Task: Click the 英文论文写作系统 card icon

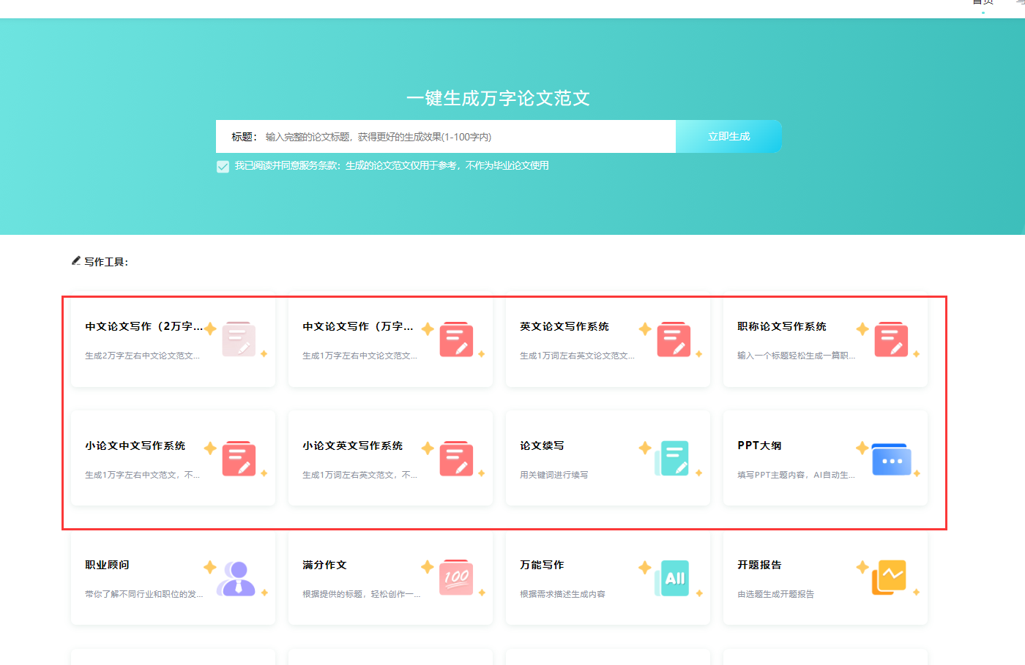Action: 674,339
